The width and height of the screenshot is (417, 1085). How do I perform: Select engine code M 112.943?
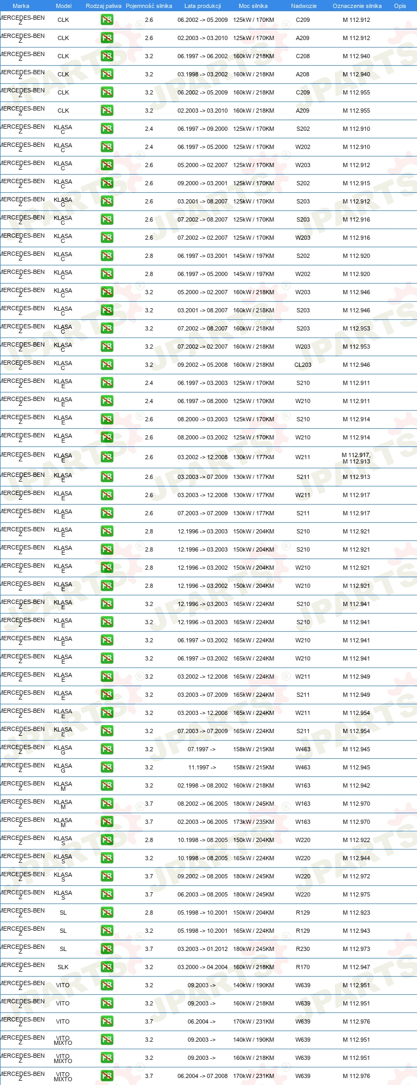pyautogui.click(x=356, y=931)
